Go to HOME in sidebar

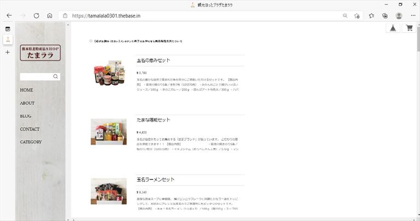point(26,90)
